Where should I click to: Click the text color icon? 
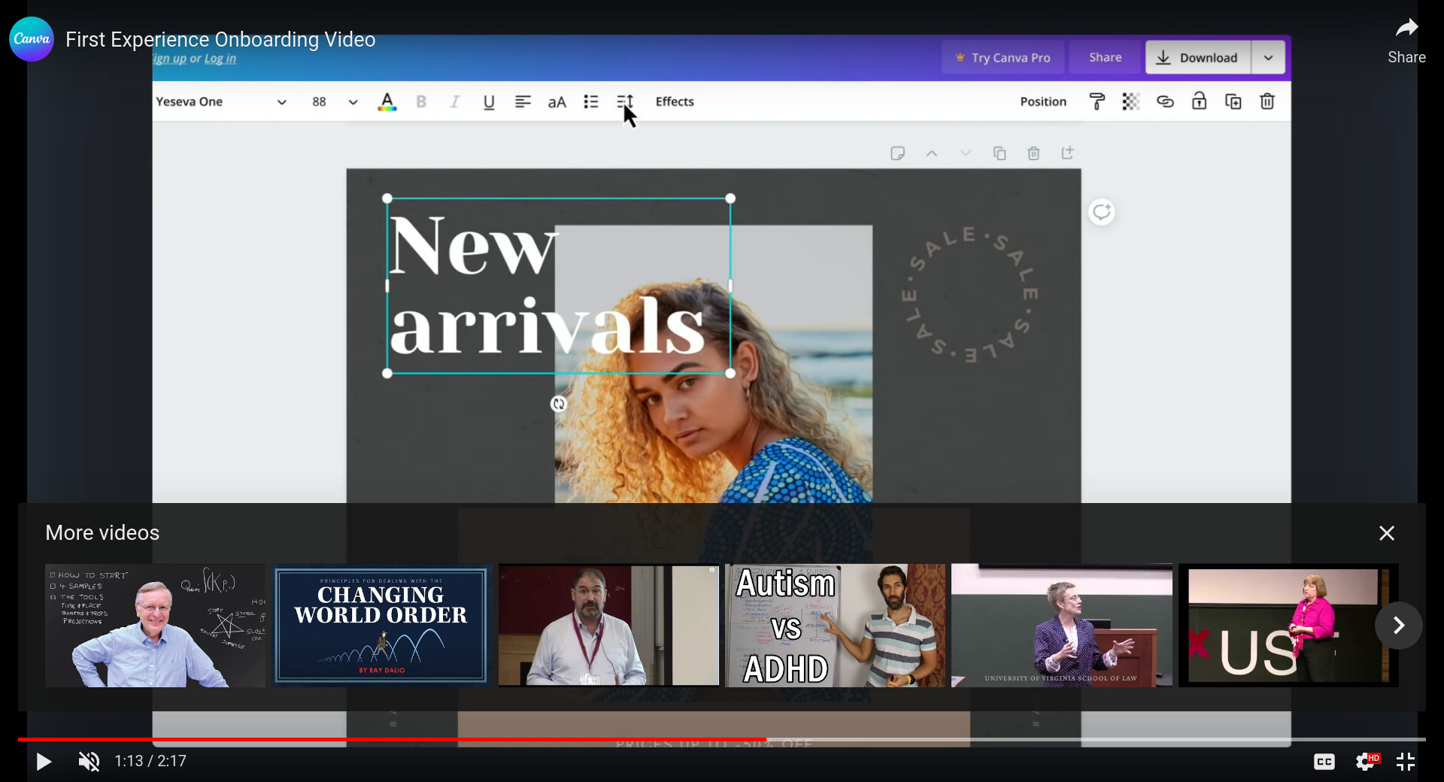click(387, 102)
